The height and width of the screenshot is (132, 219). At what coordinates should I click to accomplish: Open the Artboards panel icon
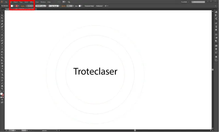pyautogui.click(x=216, y=60)
